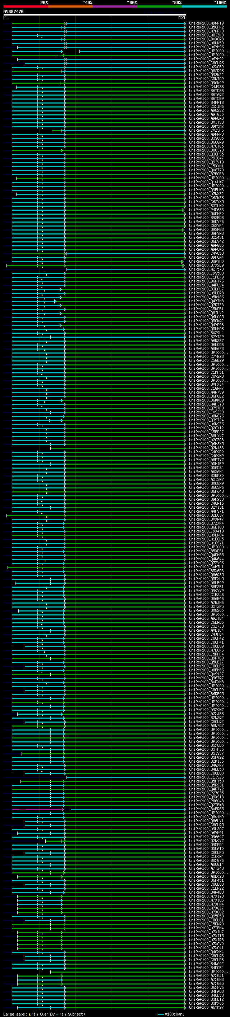This screenshot has height=1017, width=230.
Task: Select hit UniRef100_A9NPT9
Action: [x=206, y=23]
